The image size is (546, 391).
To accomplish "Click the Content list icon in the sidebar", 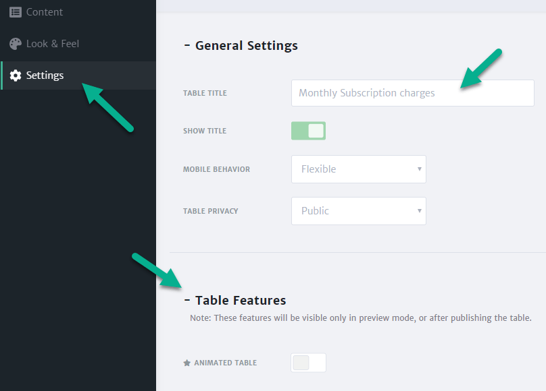I will coord(15,11).
